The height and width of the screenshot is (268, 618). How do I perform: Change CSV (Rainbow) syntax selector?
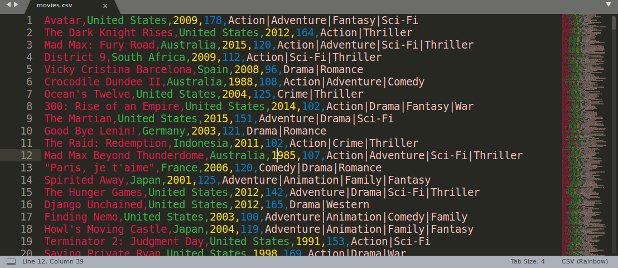coord(585,262)
